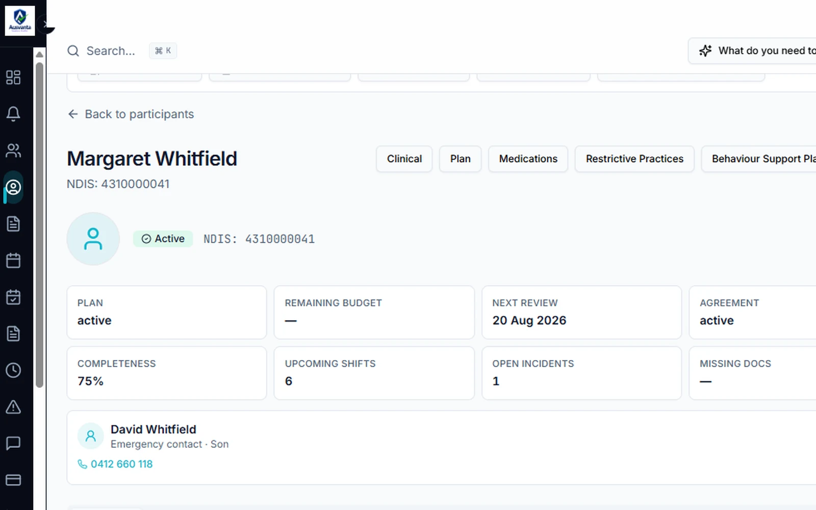This screenshot has width=816, height=510.
Task: Open the billing card icon in sidebar
Action: 13,480
